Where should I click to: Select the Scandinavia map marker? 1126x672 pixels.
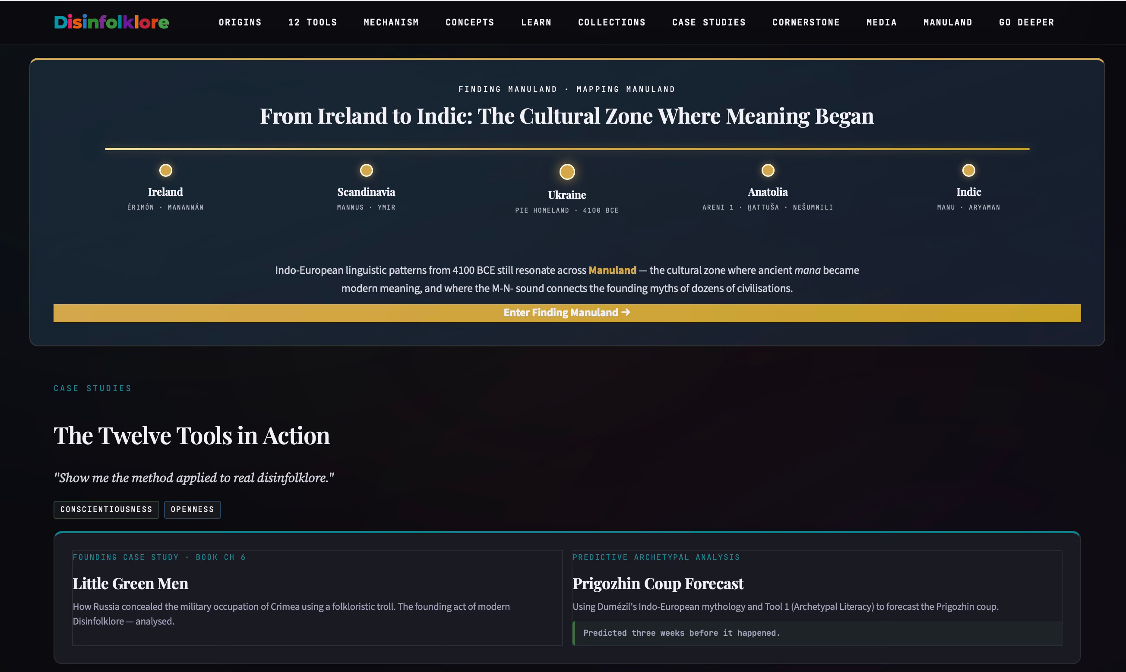366,170
